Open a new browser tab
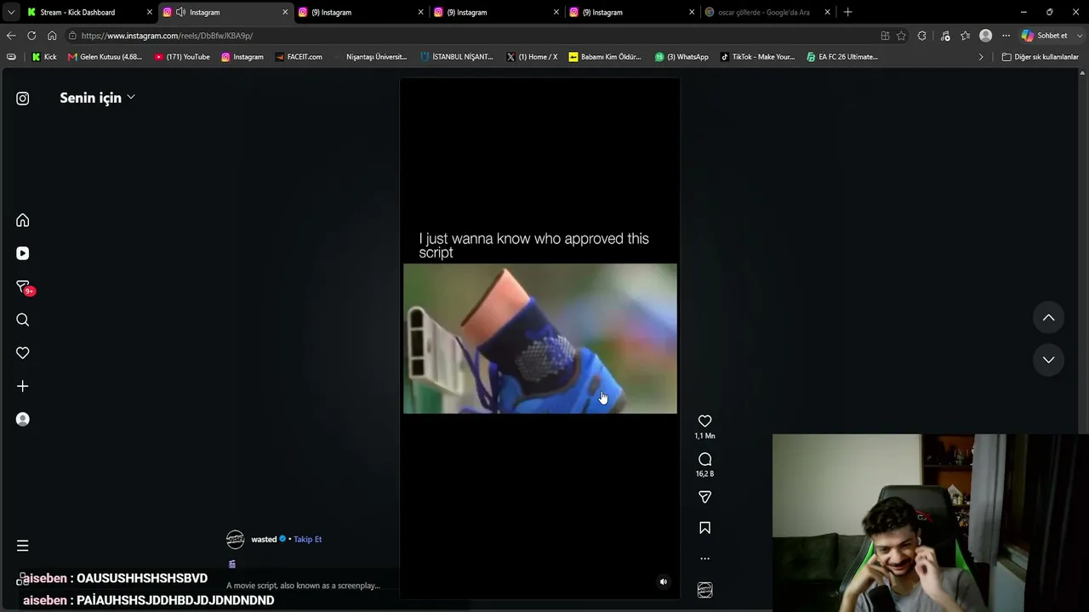The image size is (1089, 612). pyautogui.click(x=847, y=13)
